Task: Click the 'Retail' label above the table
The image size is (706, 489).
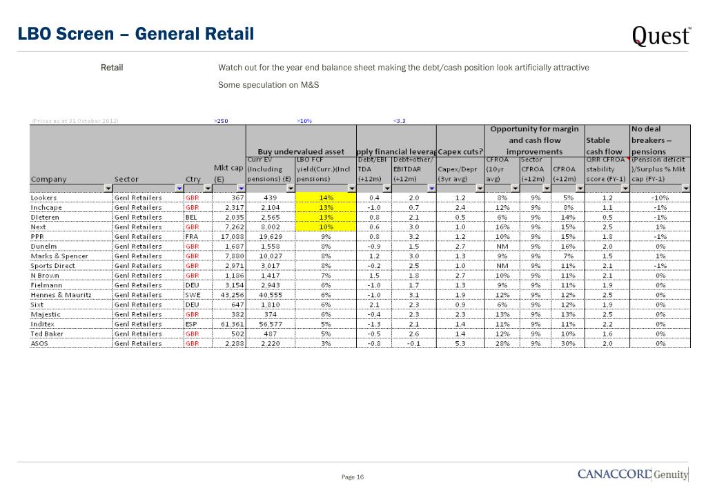Action: pos(112,68)
